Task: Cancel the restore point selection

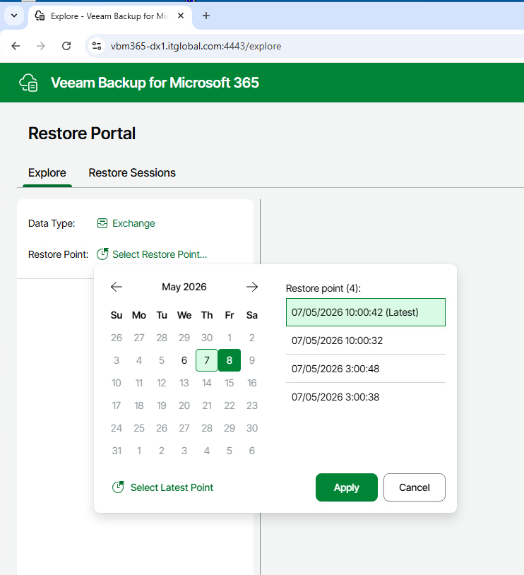Action: 415,487
